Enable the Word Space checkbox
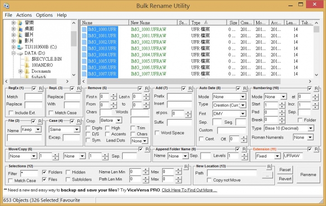This screenshot has width=326, height=206. coord(157,133)
